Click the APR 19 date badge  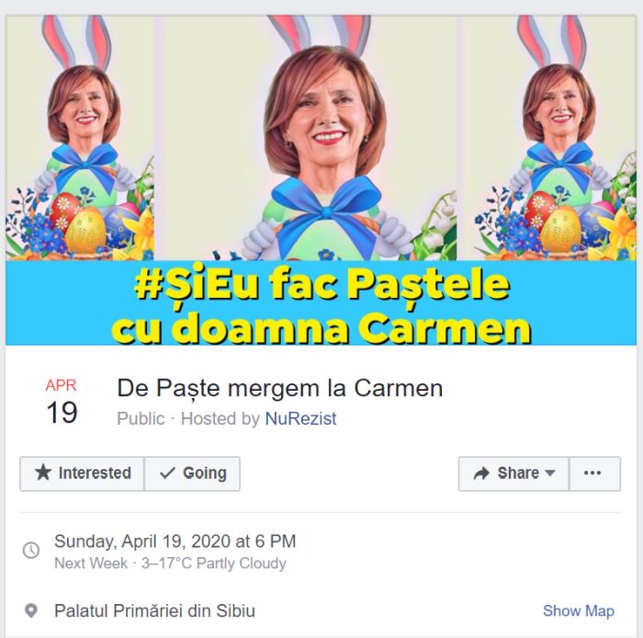pyautogui.click(x=62, y=401)
